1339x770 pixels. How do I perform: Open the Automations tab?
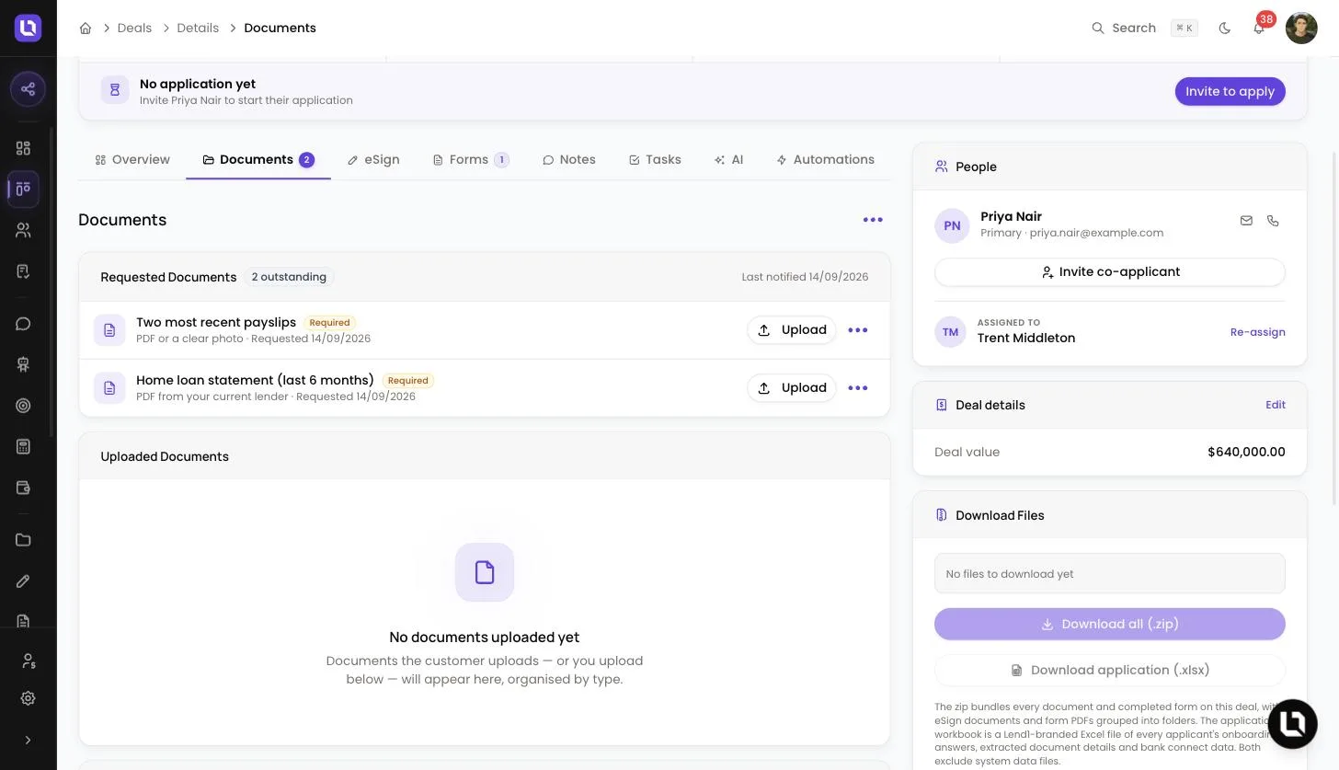click(x=825, y=160)
